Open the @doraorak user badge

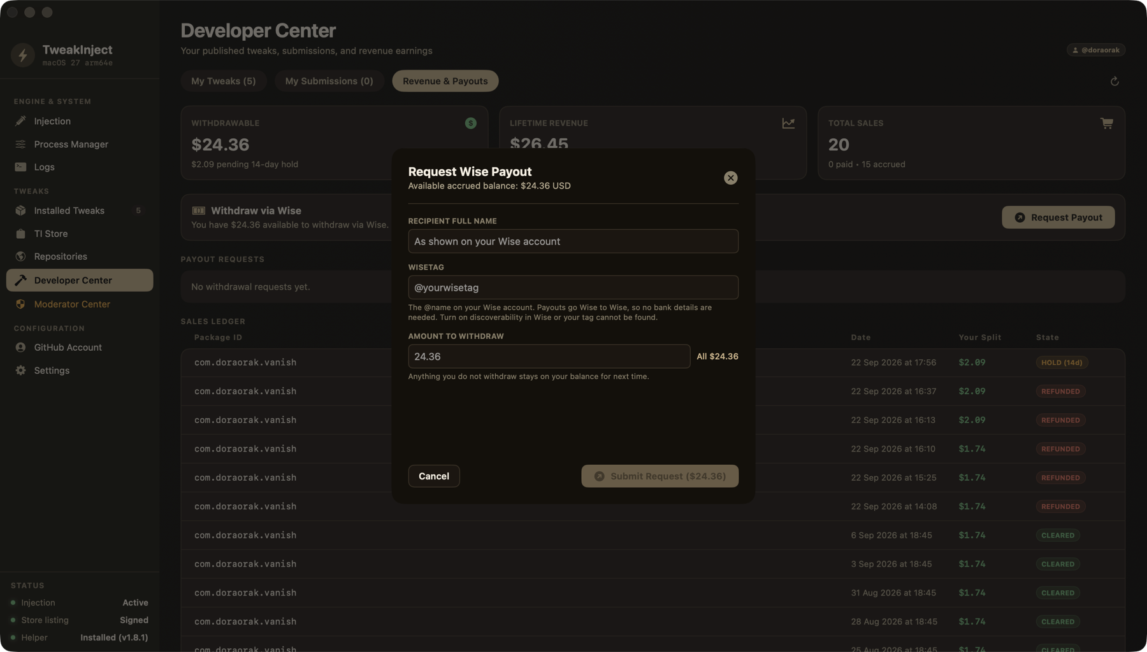click(x=1096, y=50)
